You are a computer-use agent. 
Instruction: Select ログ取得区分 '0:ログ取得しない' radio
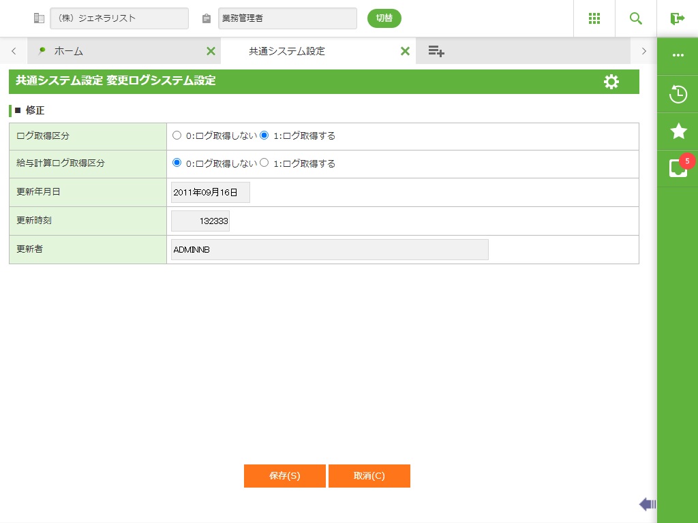coord(177,136)
